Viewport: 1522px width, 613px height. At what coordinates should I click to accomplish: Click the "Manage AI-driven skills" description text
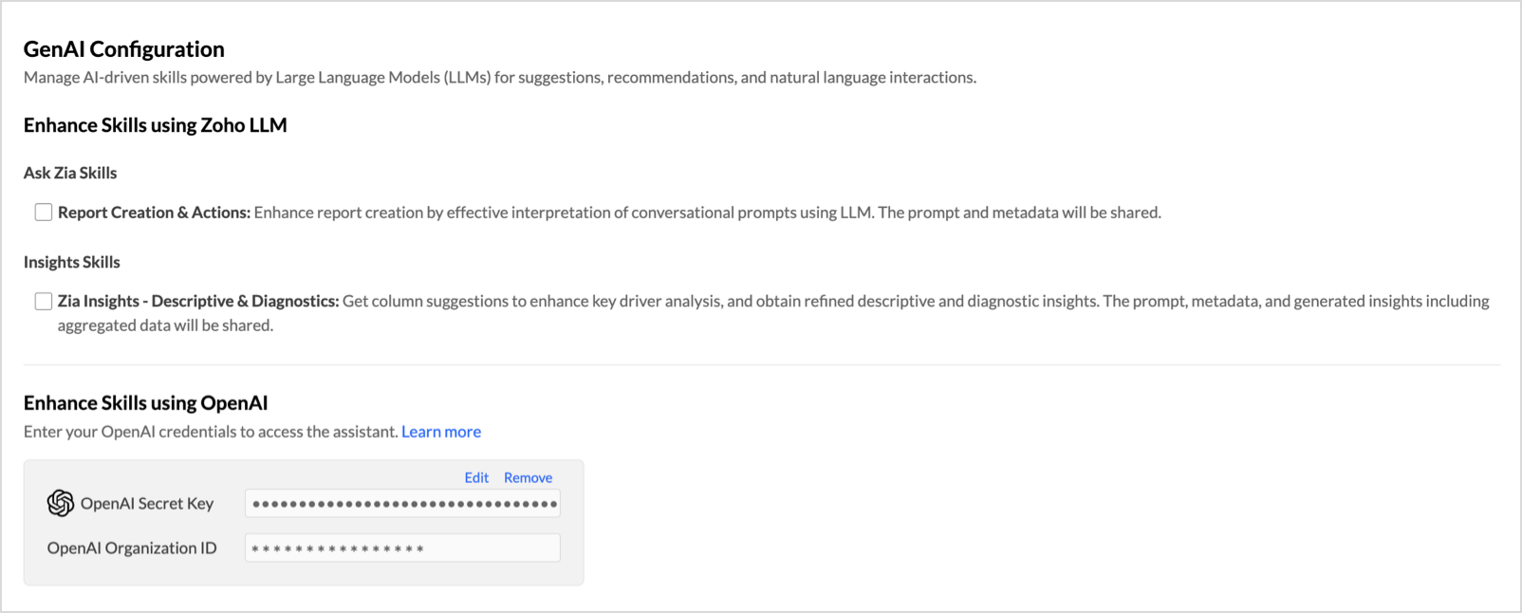[499, 78]
